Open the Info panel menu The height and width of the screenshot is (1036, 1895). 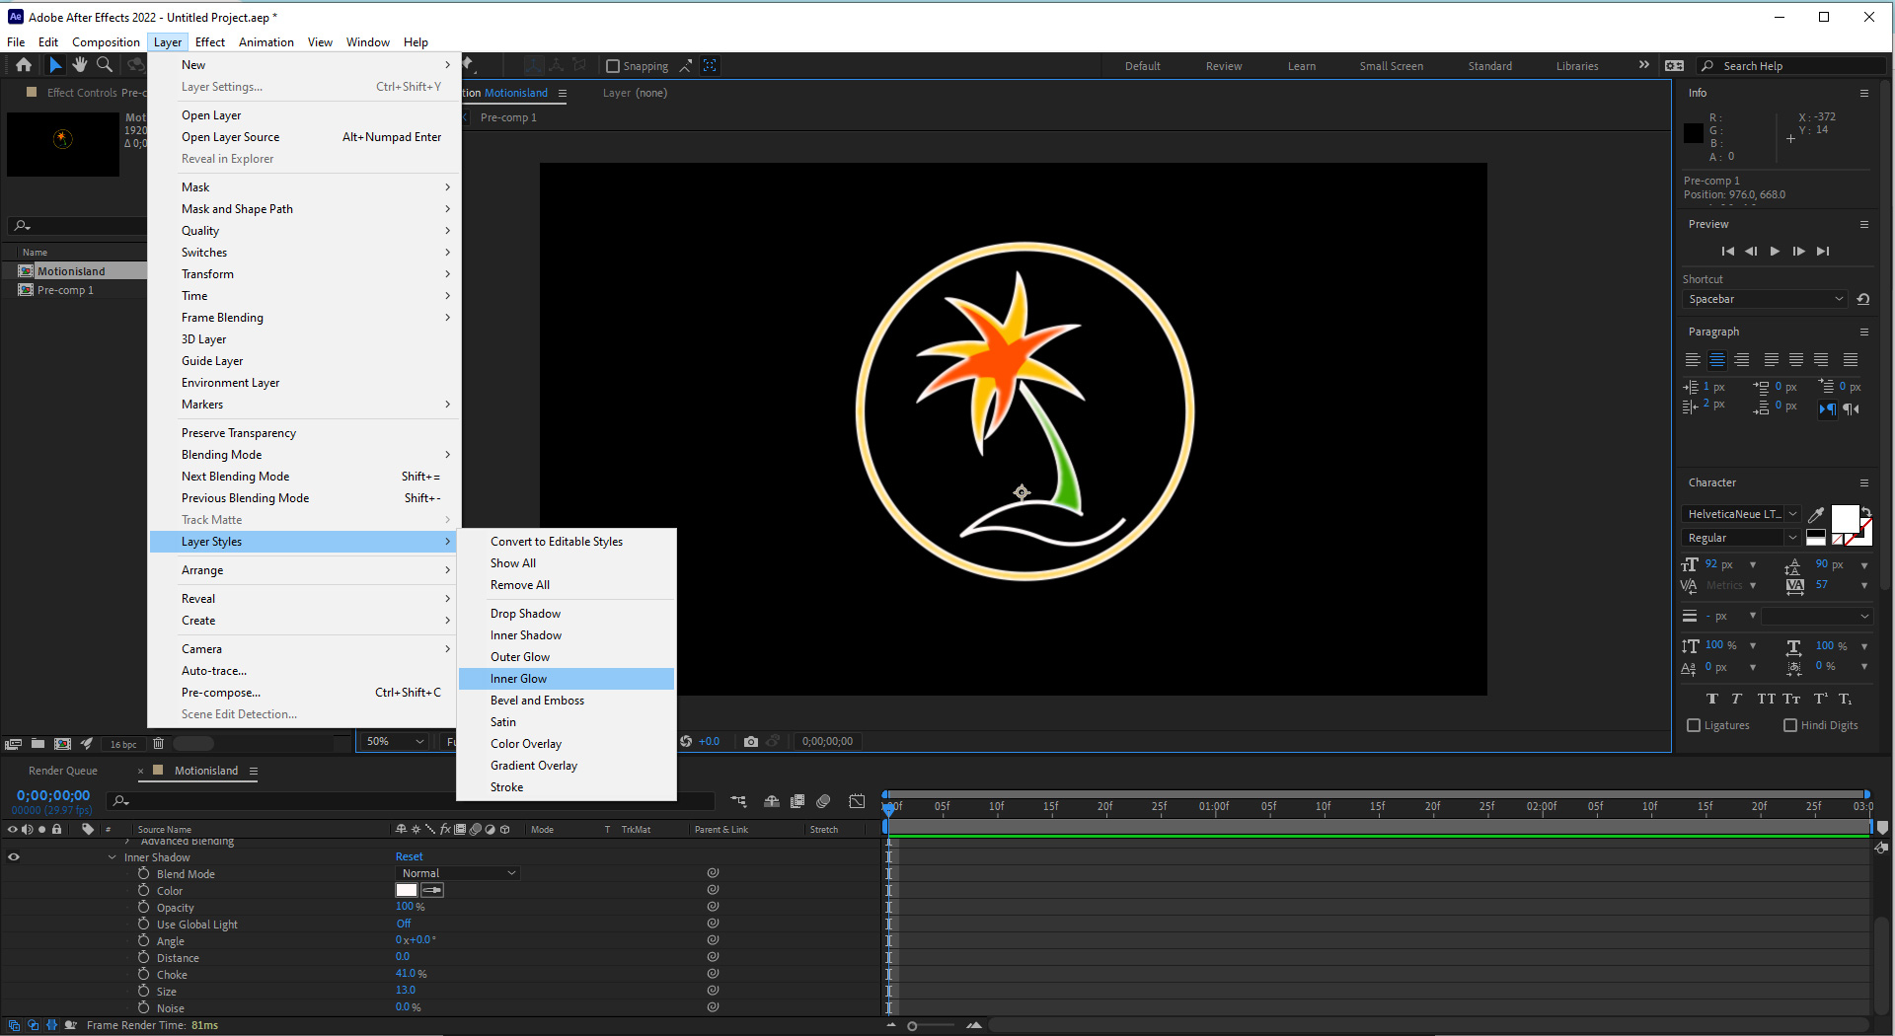pyautogui.click(x=1864, y=93)
